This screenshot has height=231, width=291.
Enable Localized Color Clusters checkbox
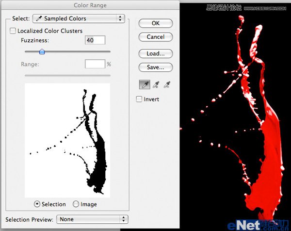tap(13, 31)
